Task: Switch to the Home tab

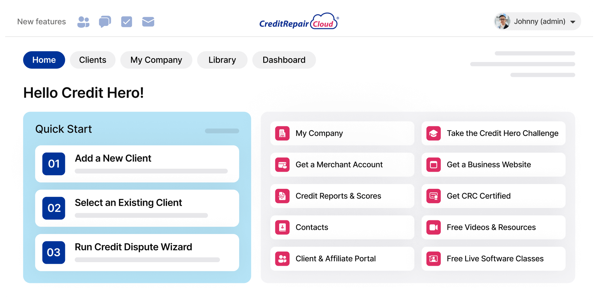Action: [44, 60]
